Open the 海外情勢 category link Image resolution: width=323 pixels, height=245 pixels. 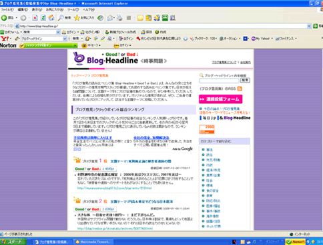(212, 216)
